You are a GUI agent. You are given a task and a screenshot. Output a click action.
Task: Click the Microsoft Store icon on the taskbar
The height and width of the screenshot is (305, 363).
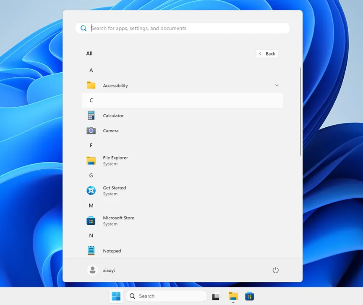tap(250, 296)
